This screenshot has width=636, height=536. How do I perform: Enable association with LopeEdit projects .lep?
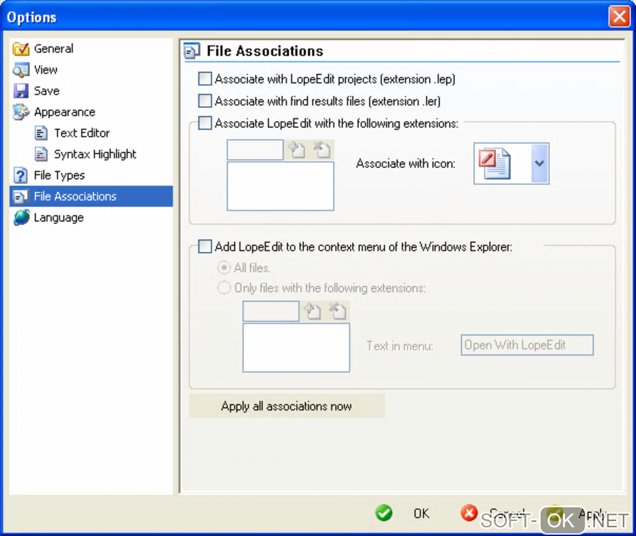pyautogui.click(x=205, y=79)
